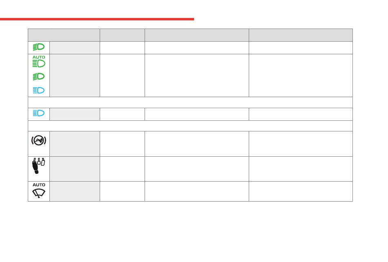Select the blue main beam icon beneath the green headlamps

coord(39,90)
